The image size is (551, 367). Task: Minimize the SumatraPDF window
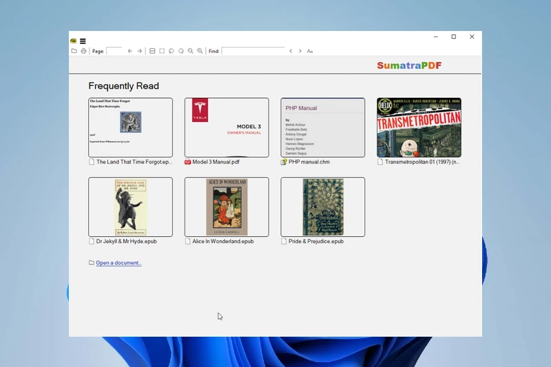(436, 36)
